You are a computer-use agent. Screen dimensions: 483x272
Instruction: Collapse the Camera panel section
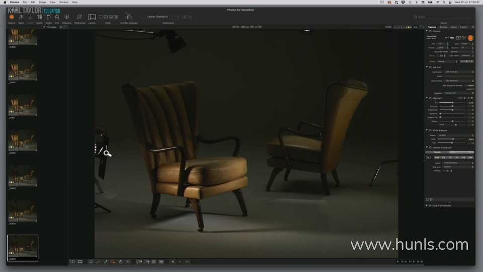click(x=427, y=31)
